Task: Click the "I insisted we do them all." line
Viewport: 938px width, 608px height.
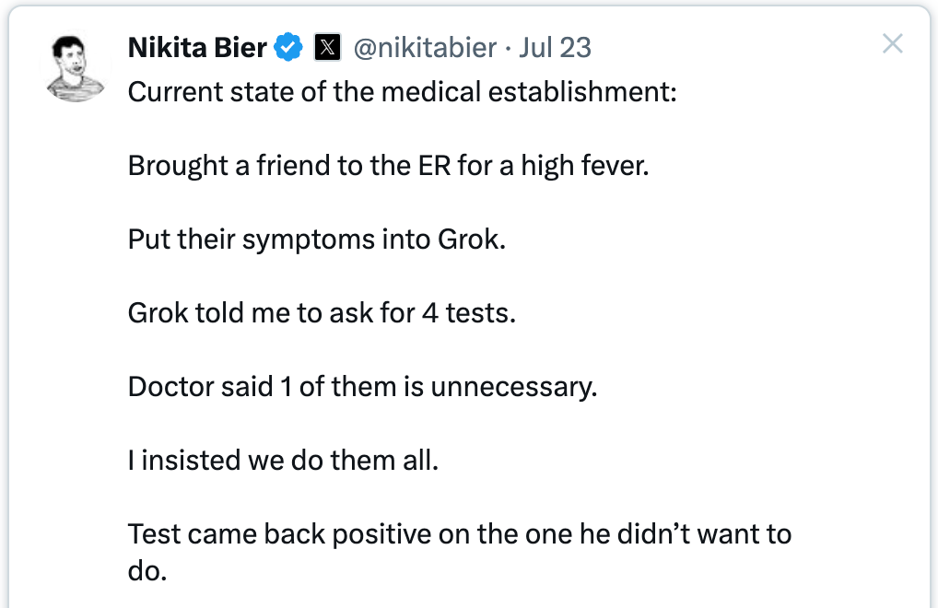Action: pyautogui.click(x=283, y=460)
